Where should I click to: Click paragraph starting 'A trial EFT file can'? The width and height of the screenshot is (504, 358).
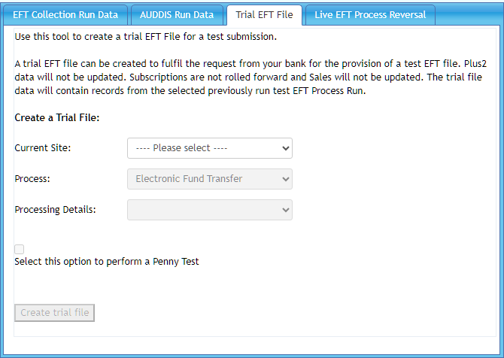click(x=250, y=77)
